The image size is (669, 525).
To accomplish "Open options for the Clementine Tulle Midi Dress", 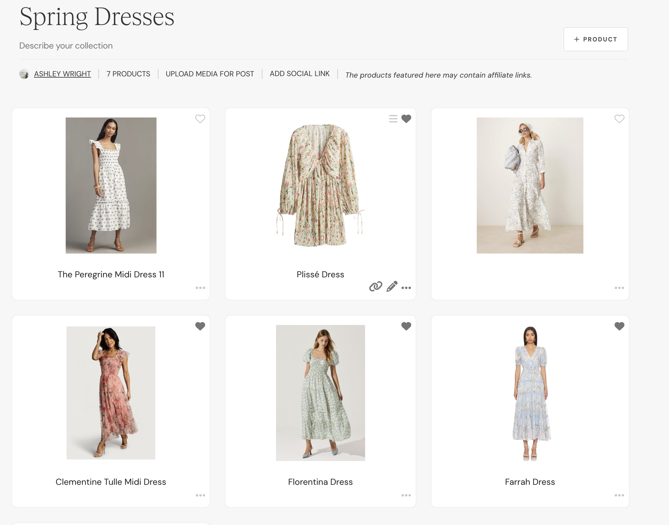I will 201,495.
